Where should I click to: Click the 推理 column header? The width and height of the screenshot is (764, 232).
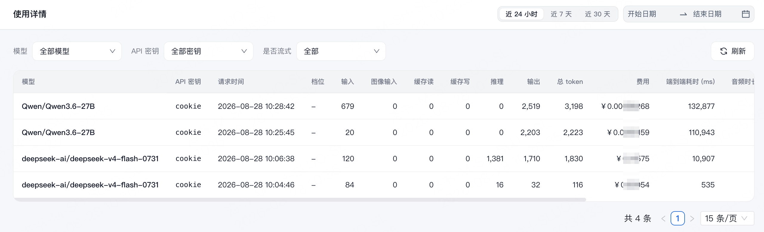(497, 81)
